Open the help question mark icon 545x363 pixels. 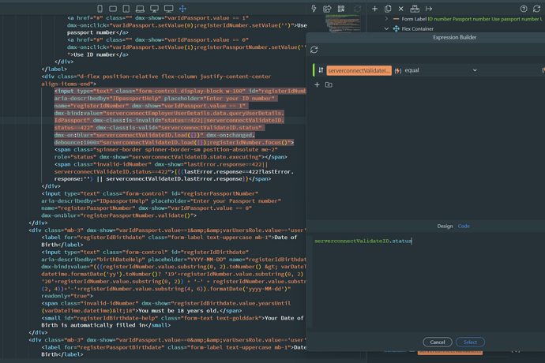[x=524, y=9]
